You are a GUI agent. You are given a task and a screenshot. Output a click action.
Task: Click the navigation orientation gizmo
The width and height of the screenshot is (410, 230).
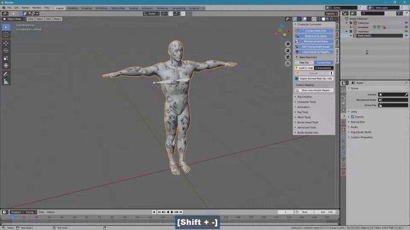(x=282, y=32)
